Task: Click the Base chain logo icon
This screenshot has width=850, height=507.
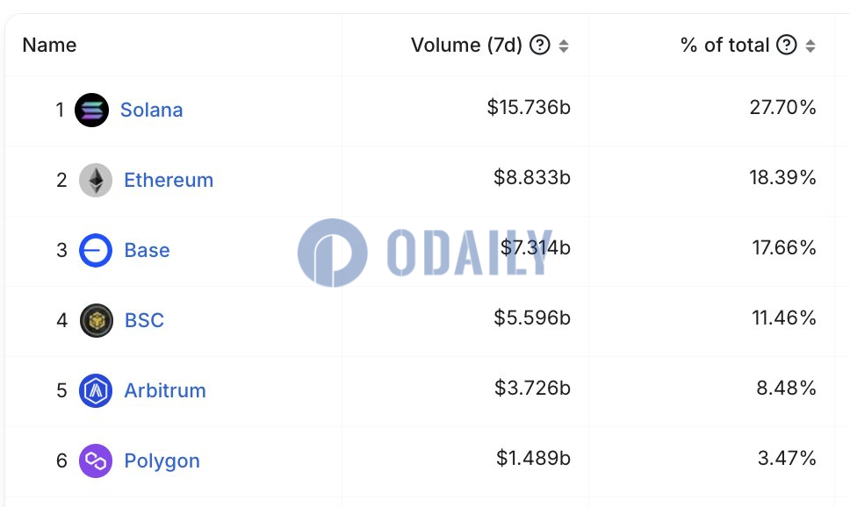Action: point(96,250)
